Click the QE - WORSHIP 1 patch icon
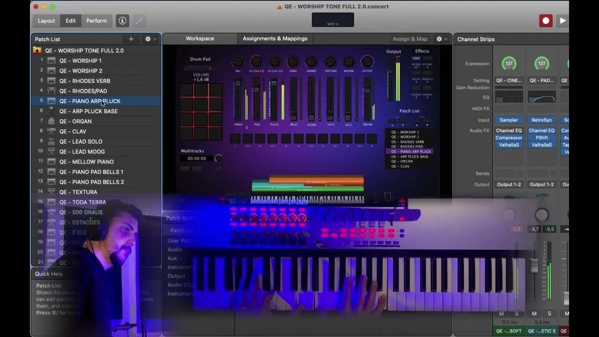The width and height of the screenshot is (599, 337). 51,60
